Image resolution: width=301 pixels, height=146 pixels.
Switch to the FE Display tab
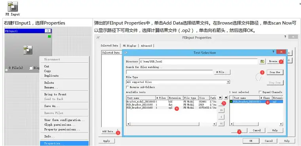[x=130, y=46]
